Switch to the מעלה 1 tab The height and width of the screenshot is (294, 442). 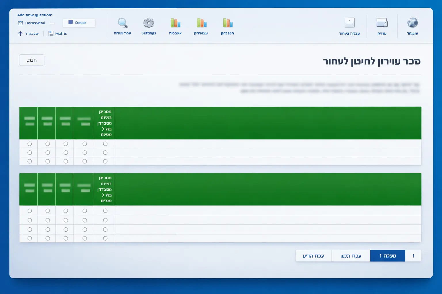tap(387, 256)
